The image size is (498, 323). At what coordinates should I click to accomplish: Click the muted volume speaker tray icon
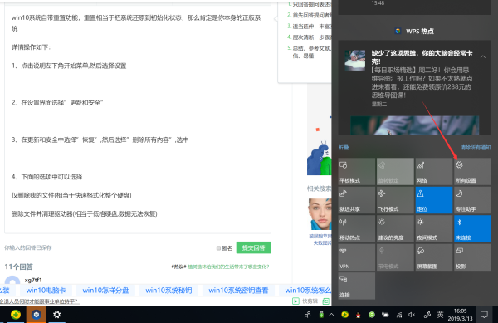coord(412,315)
